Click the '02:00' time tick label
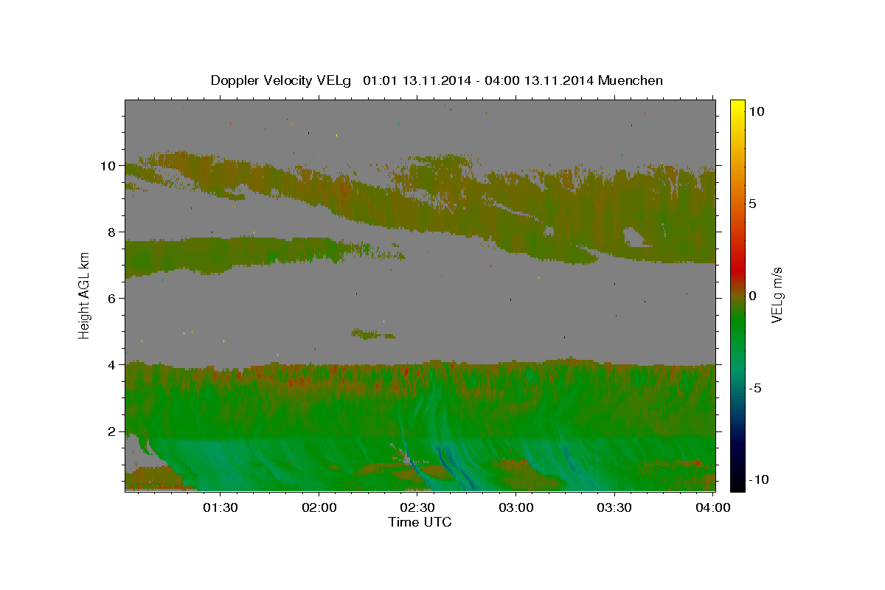This screenshot has width=885, height=590. click(319, 507)
